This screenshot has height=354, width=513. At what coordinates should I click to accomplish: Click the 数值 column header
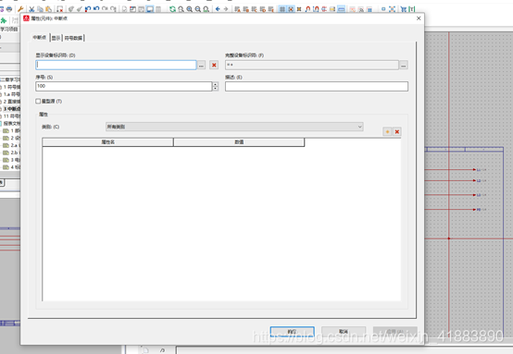click(x=239, y=142)
